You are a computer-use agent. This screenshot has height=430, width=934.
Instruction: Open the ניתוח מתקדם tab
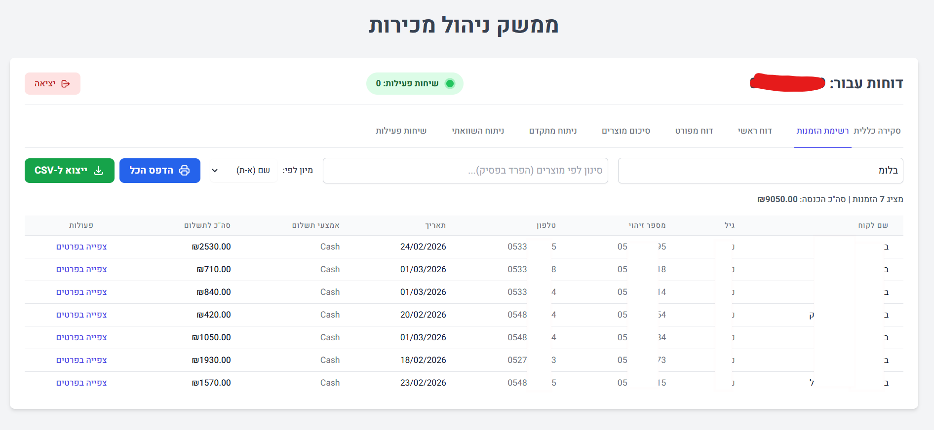(552, 131)
